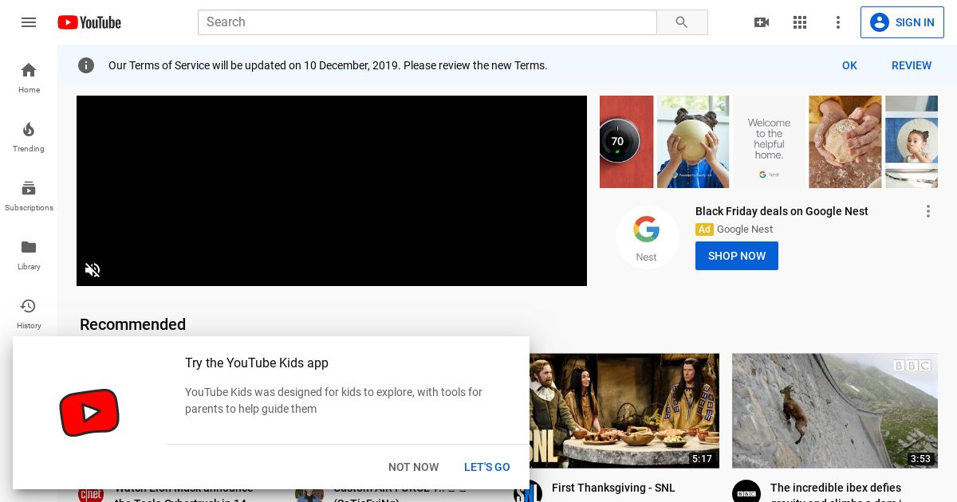The width and height of the screenshot is (957, 502).
Task: Click the bread dough hands ad image
Action: point(845,142)
